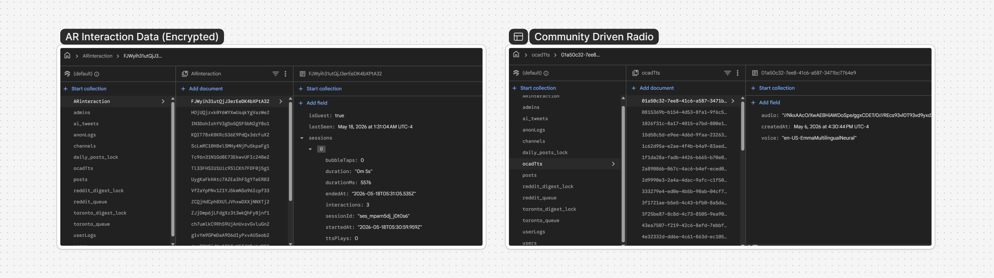Click the home icon in the Community Driven Radio breadcrumb
The image size is (994, 278).
516,54
